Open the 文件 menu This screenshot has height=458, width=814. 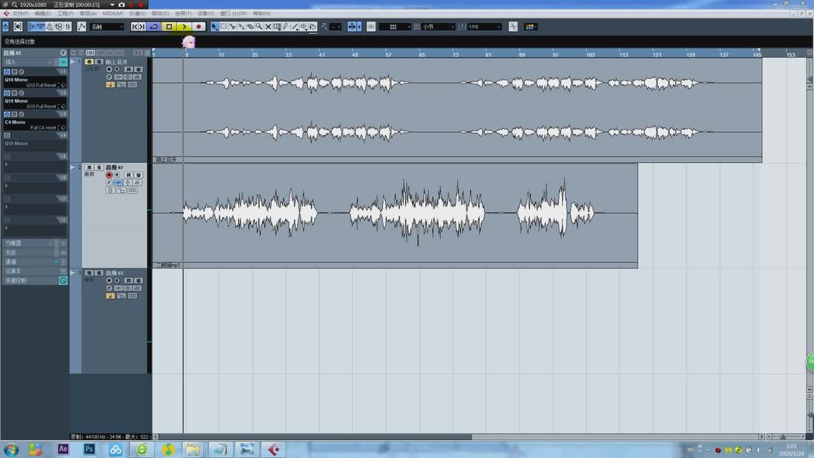click(x=20, y=13)
